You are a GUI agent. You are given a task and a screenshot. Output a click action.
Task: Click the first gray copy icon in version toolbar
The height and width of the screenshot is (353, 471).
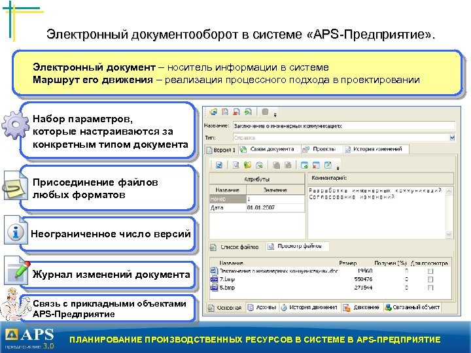tap(276, 165)
